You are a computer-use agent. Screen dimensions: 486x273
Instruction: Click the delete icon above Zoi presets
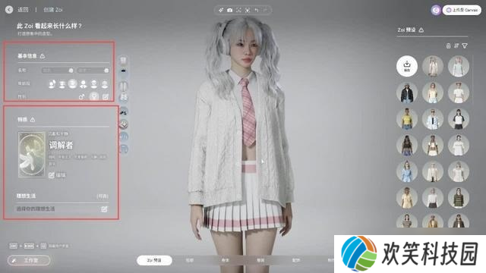pos(448,45)
